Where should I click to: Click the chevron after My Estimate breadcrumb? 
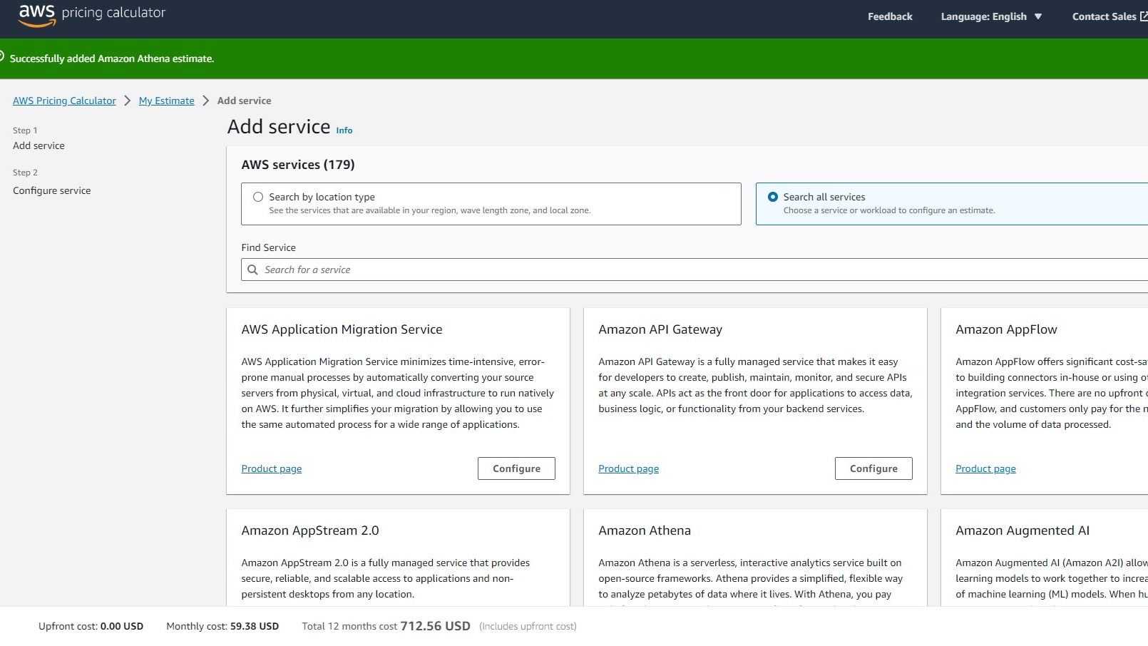point(205,101)
